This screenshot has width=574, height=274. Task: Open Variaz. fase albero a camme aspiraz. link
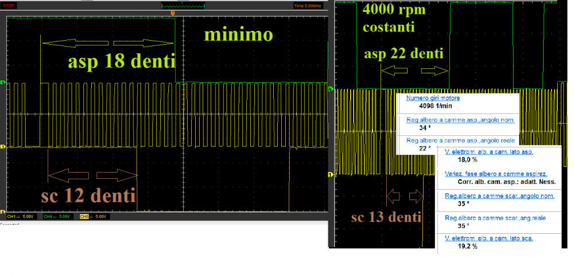tap(496, 174)
